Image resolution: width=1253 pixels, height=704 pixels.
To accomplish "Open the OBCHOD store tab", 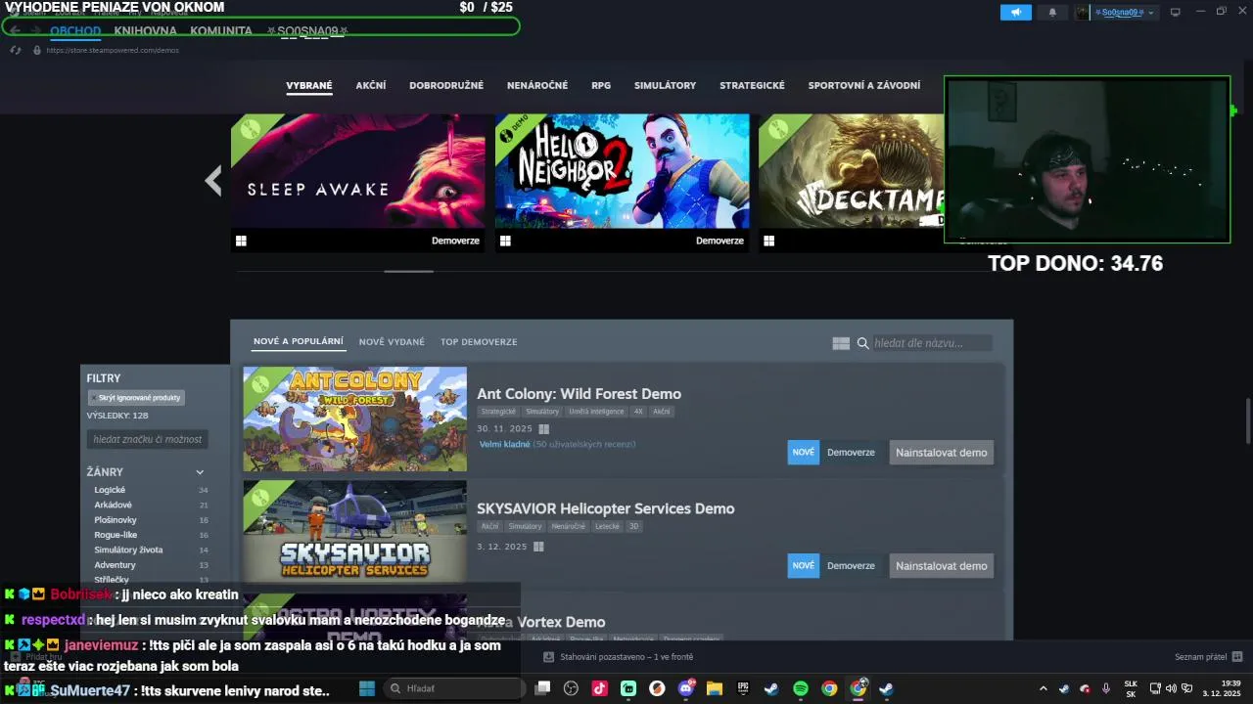I will 75,30.
